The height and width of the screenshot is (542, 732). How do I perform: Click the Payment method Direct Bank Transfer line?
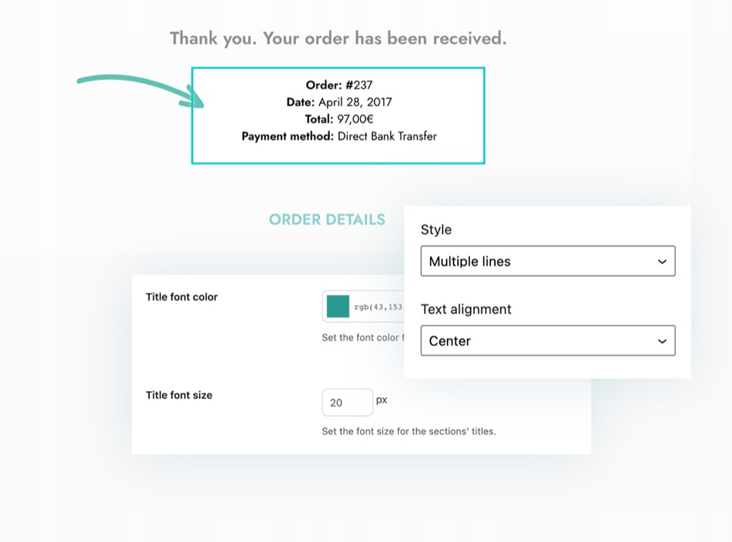pos(339,136)
